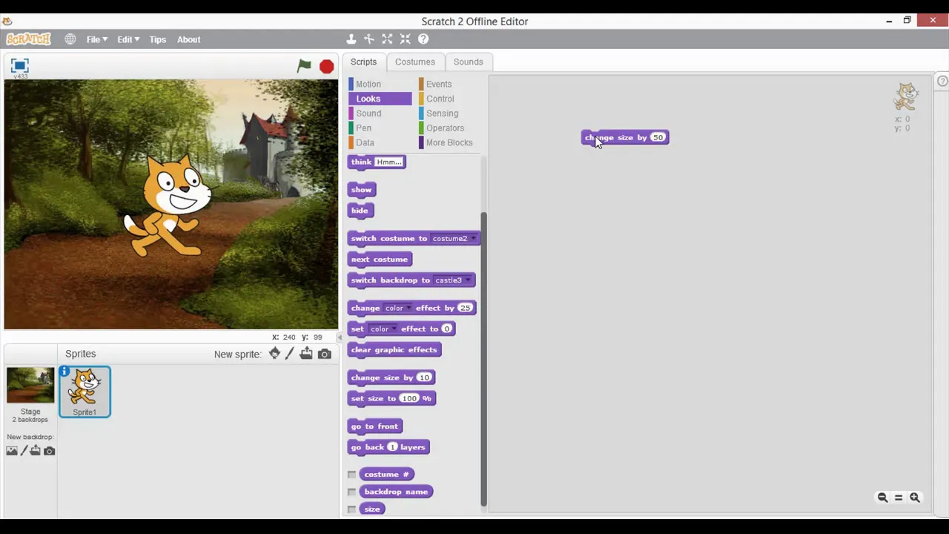Switch to the Scripts tab

pyautogui.click(x=363, y=62)
